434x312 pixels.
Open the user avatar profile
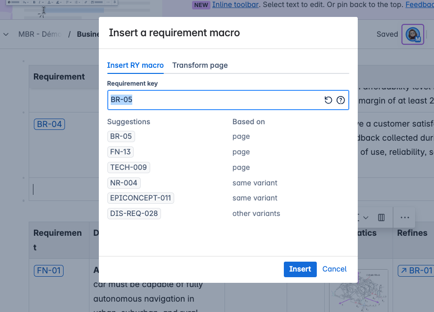[413, 34]
